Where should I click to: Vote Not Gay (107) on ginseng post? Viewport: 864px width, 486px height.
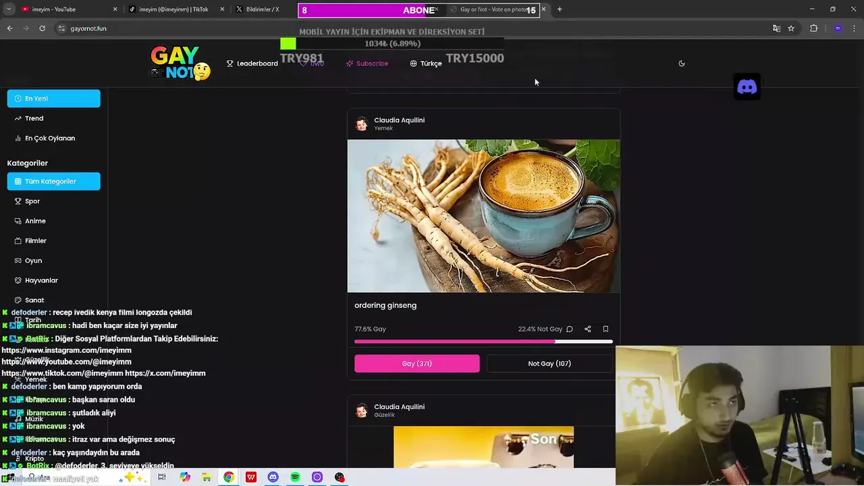pyautogui.click(x=549, y=363)
